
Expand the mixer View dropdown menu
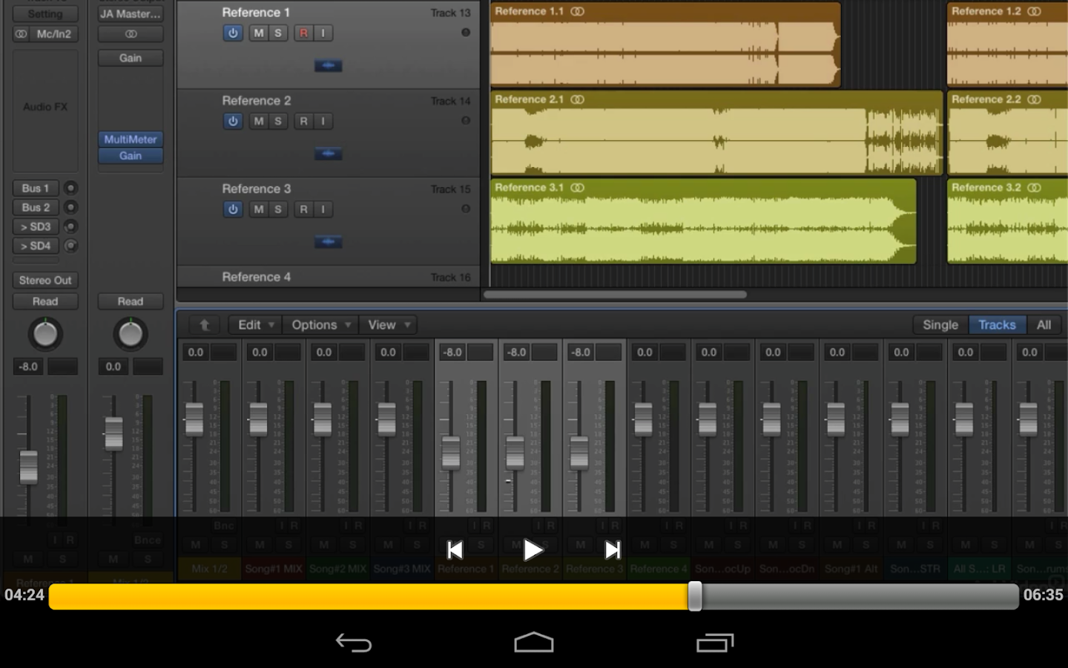(x=389, y=325)
